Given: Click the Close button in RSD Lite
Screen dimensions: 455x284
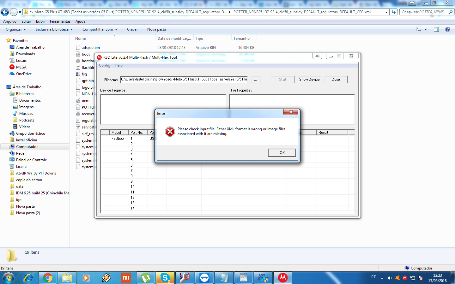Looking at the screenshot, I should click(x=336, y=80).
